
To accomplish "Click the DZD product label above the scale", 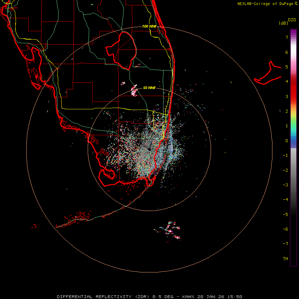I will [292, 20].
